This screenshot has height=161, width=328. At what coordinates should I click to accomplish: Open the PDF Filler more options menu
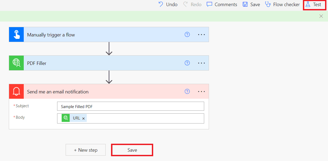[x=201, y=63]
